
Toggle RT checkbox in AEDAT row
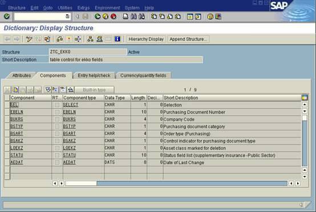pos(57,162)
